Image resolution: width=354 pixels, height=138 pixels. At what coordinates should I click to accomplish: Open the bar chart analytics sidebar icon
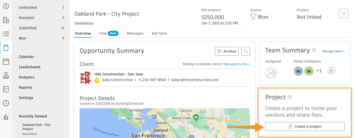click(6, 117)
